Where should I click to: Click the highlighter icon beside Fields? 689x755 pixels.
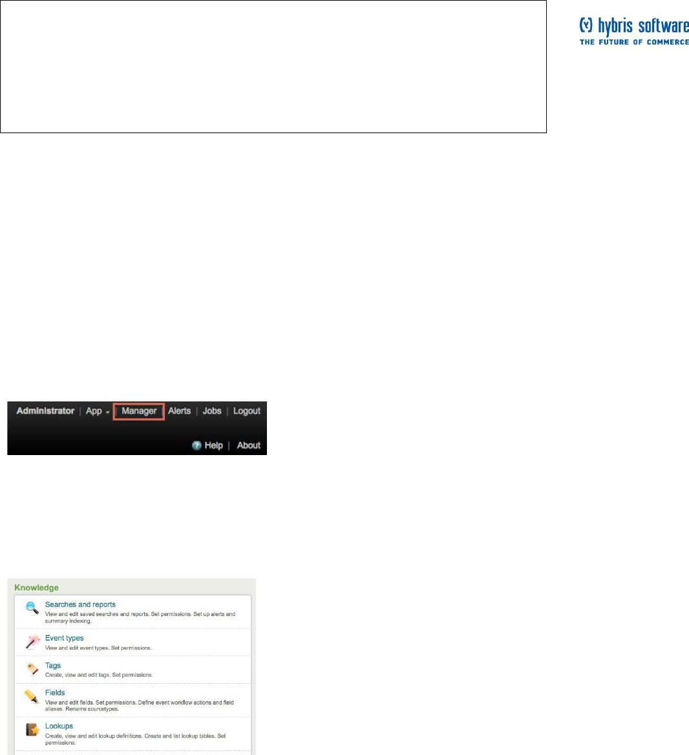coord(31,696)
